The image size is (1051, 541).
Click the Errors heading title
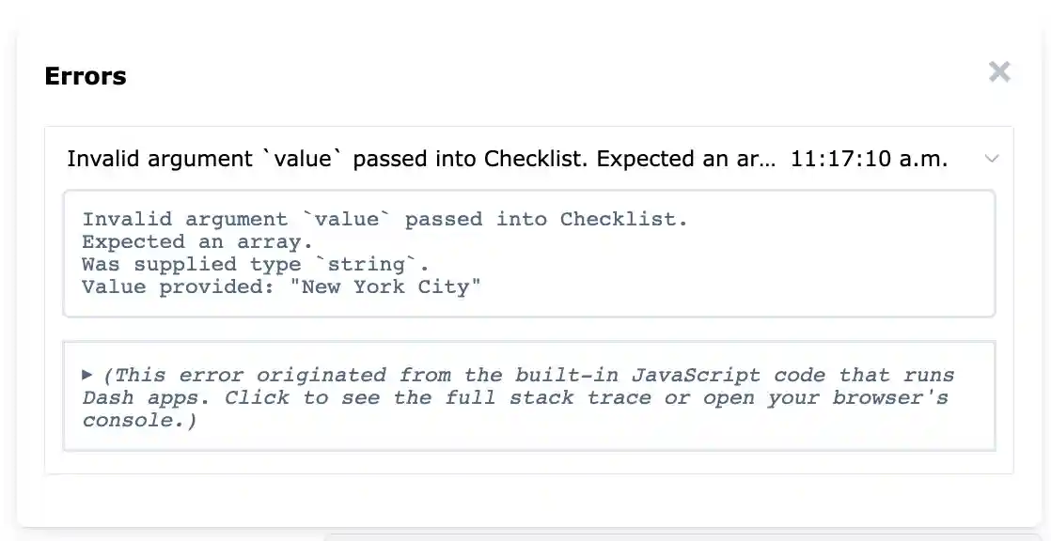pos(85,76)
